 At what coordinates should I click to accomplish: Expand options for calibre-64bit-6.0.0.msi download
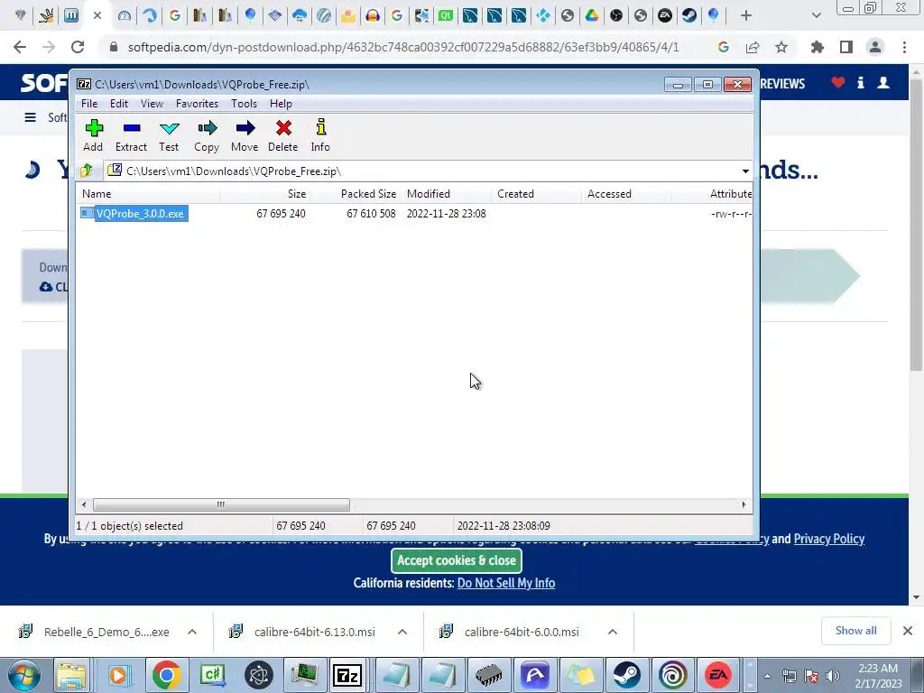pos(613,632)
